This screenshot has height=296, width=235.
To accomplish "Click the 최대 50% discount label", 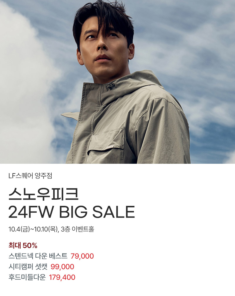I will 23,245.
